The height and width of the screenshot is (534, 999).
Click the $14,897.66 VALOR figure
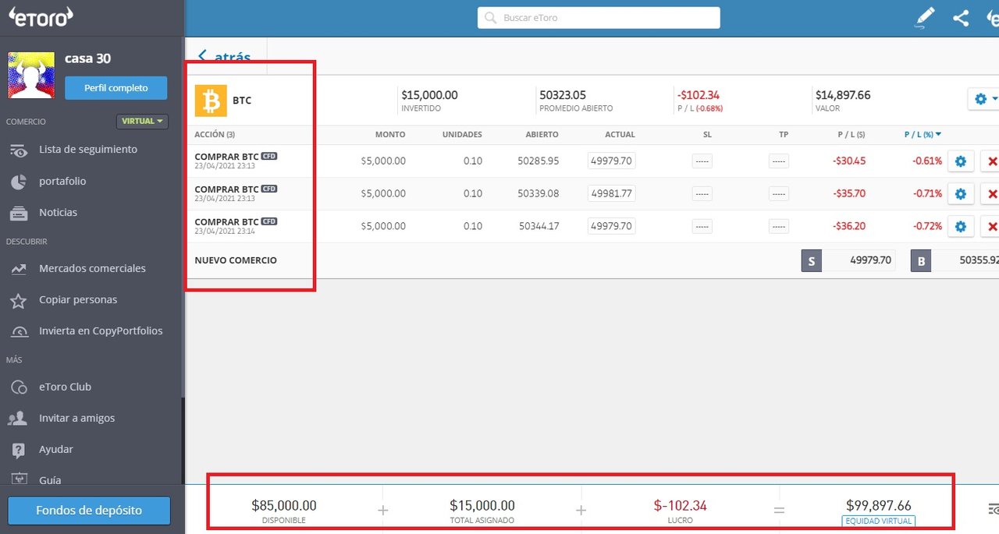pos(843,95)
